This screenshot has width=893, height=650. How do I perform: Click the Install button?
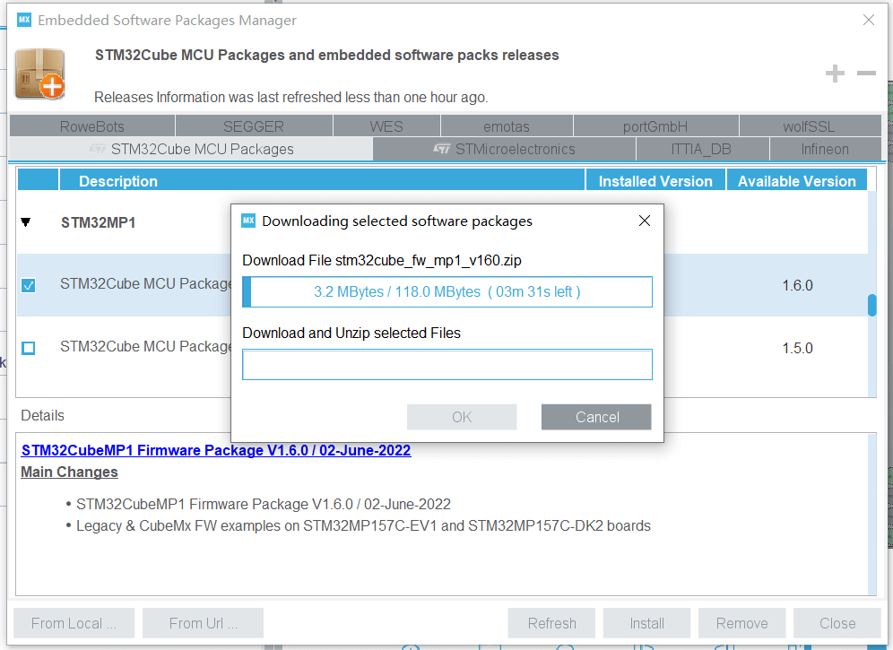click(x=647, y=623)
